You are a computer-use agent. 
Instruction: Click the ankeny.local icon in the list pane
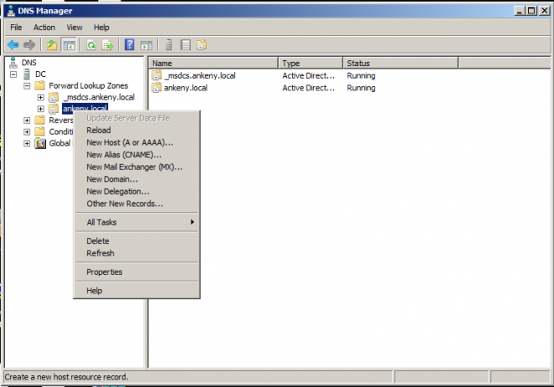156,88
